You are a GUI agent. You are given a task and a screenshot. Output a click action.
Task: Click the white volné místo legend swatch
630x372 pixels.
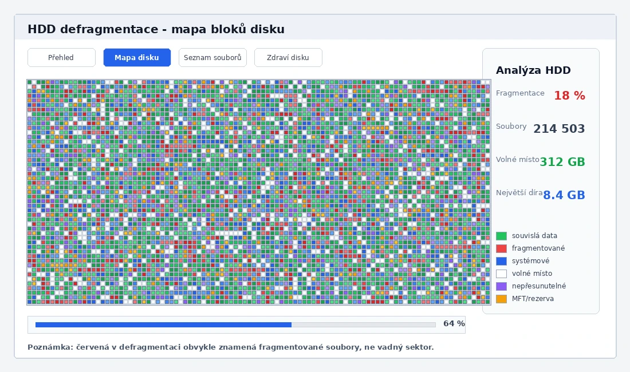point(502,274)
